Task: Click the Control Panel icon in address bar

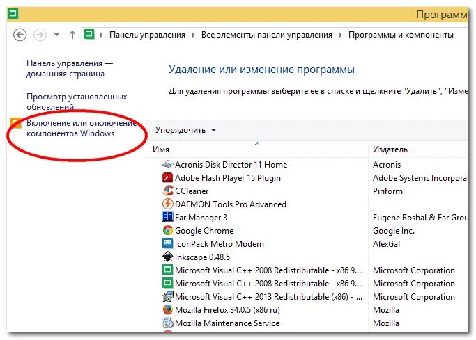Action: [x=89, y=34]
